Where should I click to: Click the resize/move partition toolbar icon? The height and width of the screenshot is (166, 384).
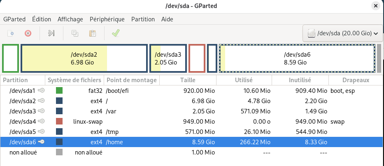(x=51, y=33)
